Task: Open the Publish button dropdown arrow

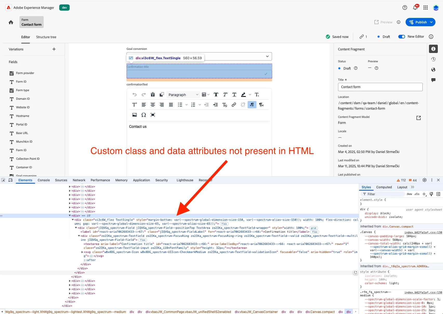Action: 432,22
